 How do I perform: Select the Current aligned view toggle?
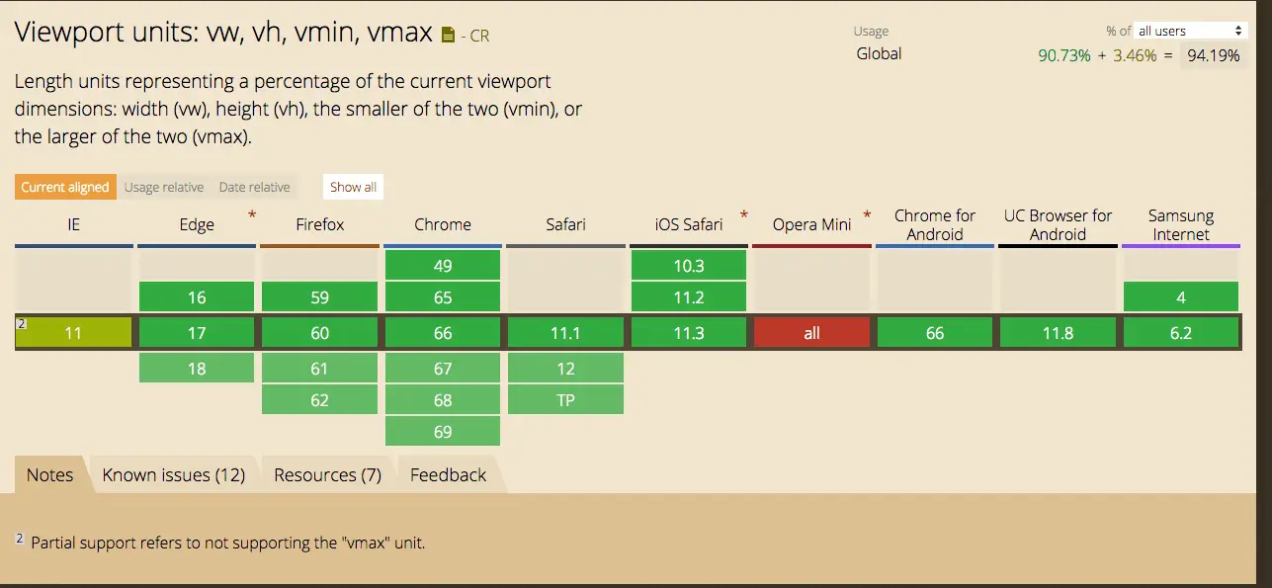click(65, 187)
